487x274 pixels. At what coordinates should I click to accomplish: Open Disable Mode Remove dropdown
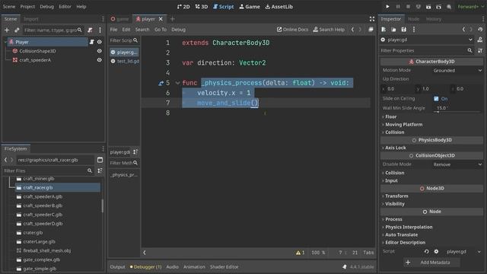coord(457,164)
